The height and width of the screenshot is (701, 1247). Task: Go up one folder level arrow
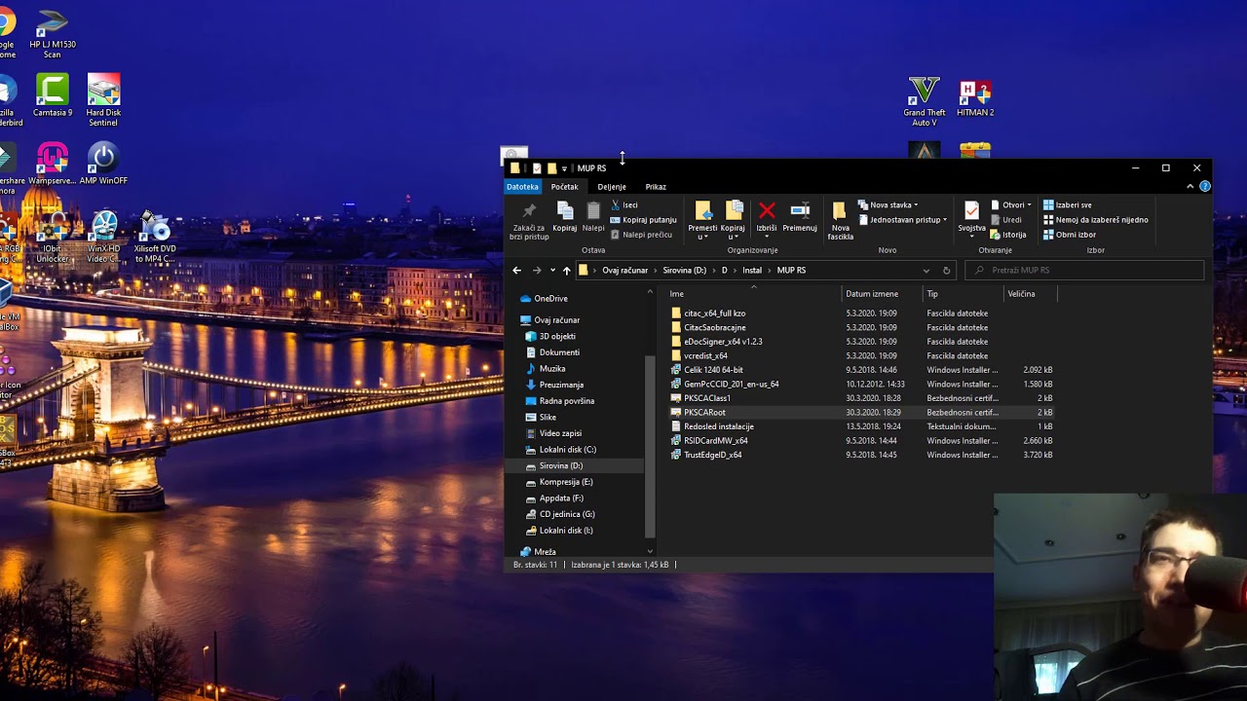point(566,271)
